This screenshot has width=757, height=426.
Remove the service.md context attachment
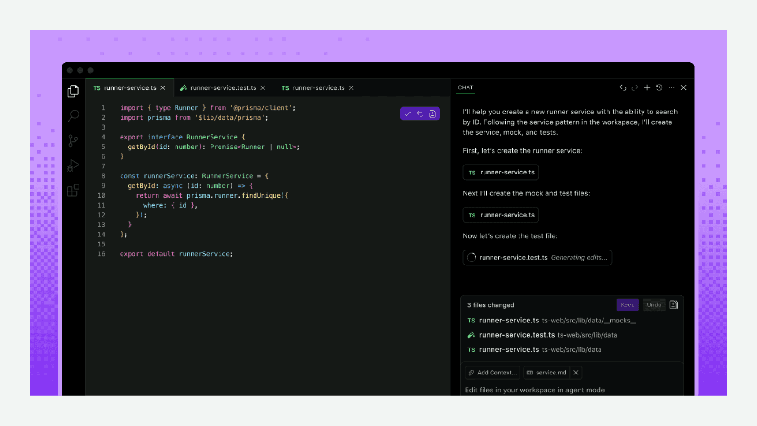click(x=576, y=373)
